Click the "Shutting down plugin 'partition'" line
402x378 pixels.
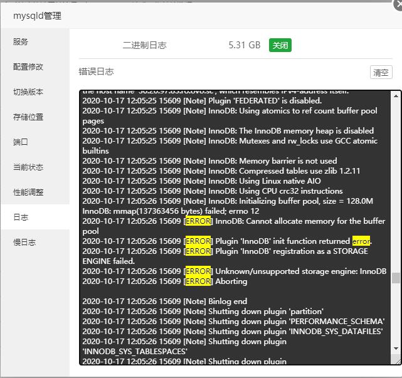click(203, 312)
